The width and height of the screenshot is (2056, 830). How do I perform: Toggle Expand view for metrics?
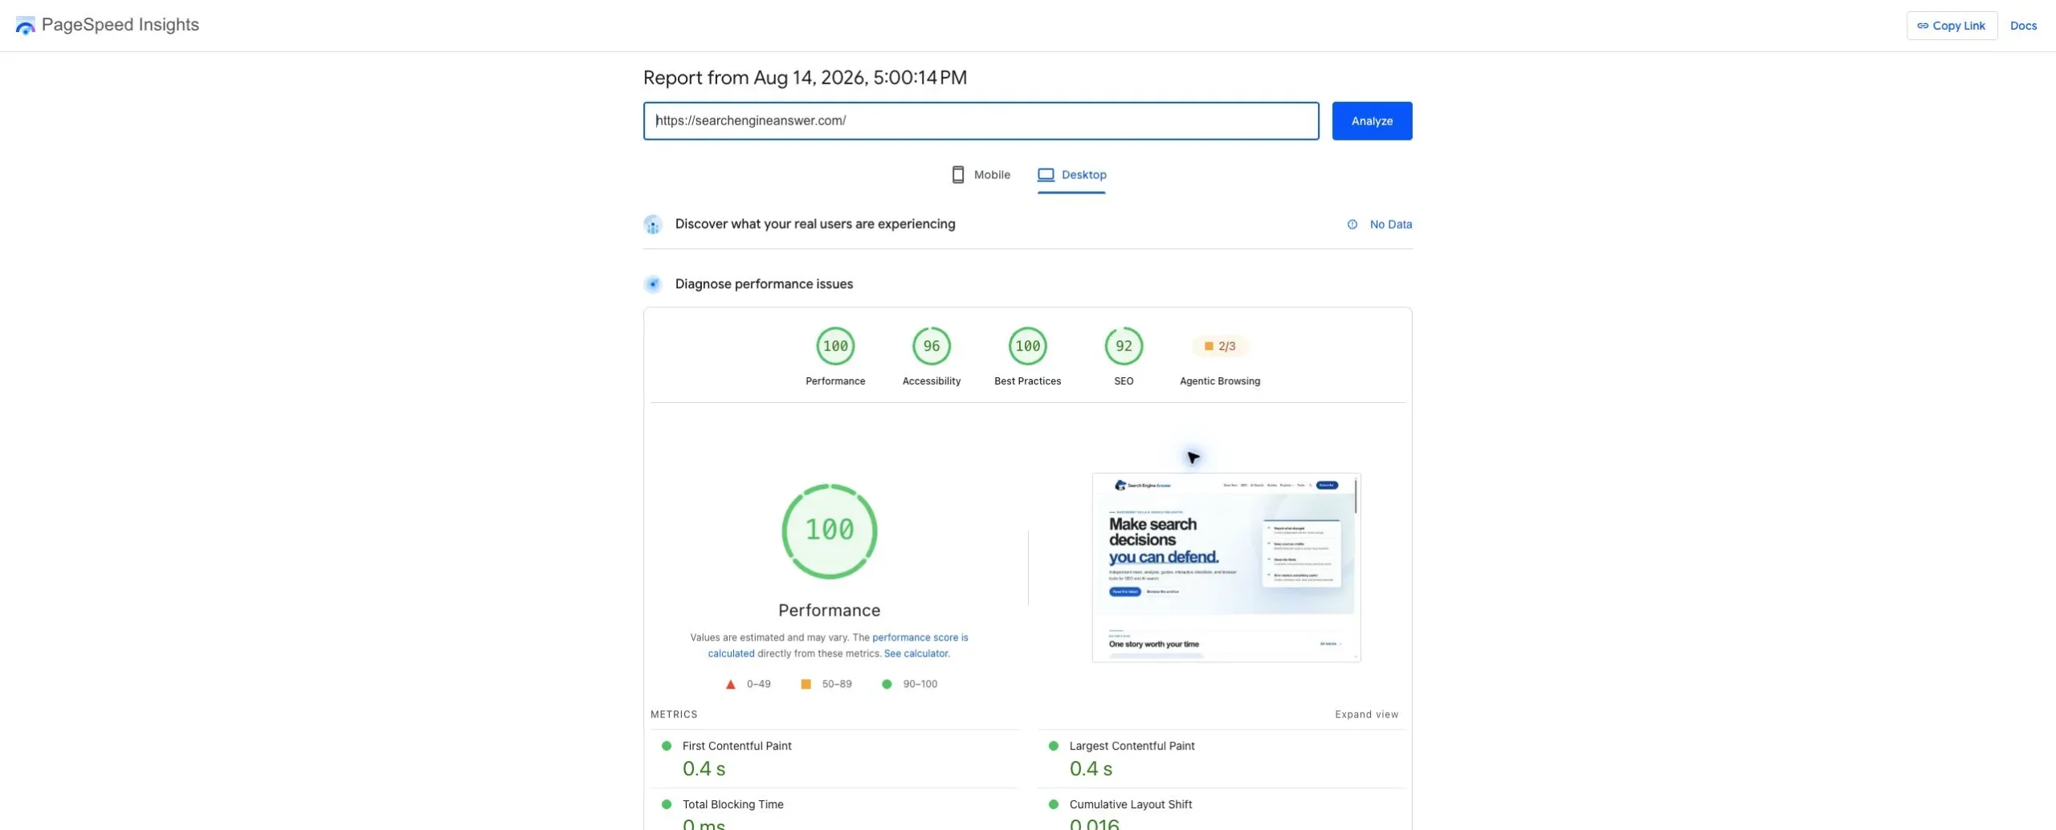[1366, 714]
